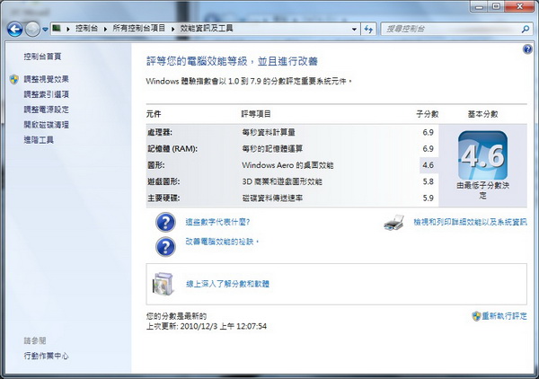Open 調整電源設定 link

47,110
